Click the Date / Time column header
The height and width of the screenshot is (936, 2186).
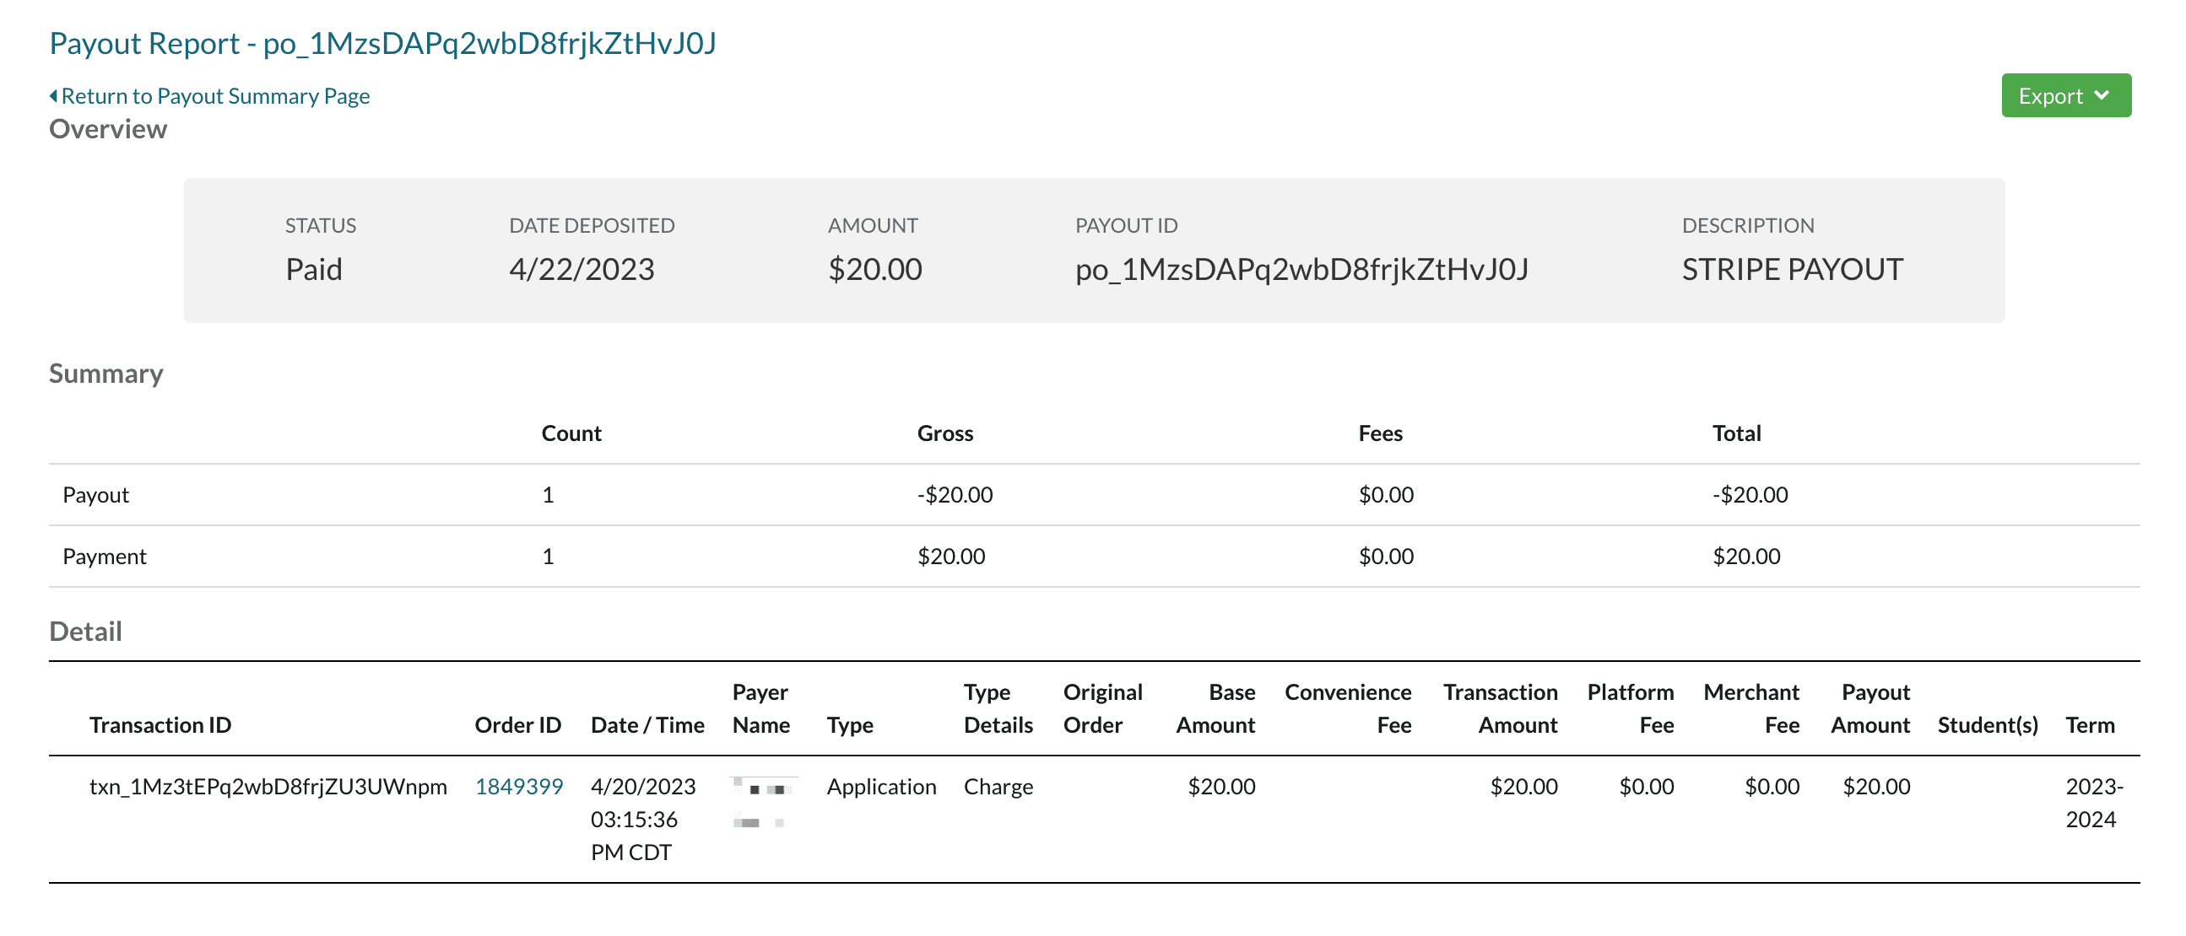[647, 725]
